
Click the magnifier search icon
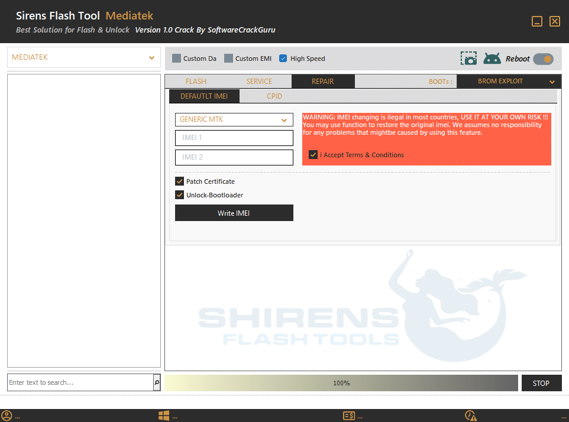coord(157,382)
